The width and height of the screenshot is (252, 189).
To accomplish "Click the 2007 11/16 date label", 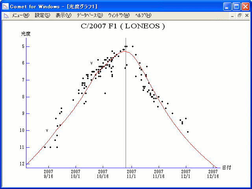I will tap(159, 174).
